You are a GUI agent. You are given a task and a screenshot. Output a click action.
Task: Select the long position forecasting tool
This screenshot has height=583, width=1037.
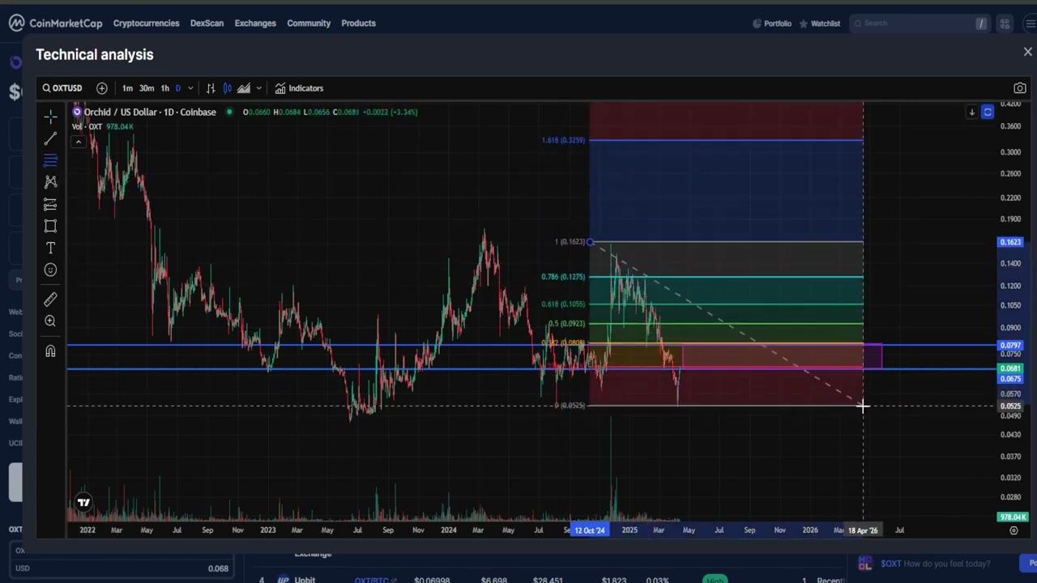(50, 204)
